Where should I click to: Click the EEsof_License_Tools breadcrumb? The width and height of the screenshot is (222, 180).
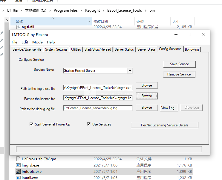pyautogui.click(x=125, y=10)
